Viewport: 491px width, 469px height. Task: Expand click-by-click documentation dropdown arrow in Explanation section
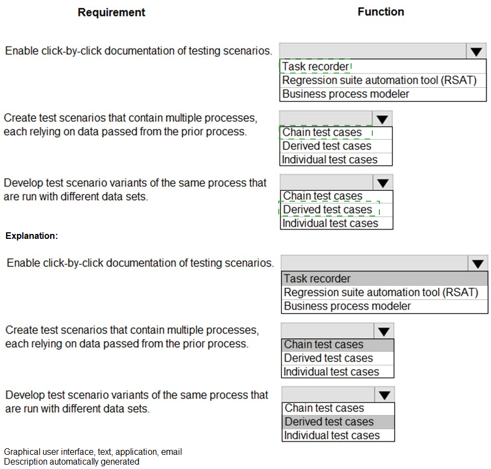pos(478,264)
